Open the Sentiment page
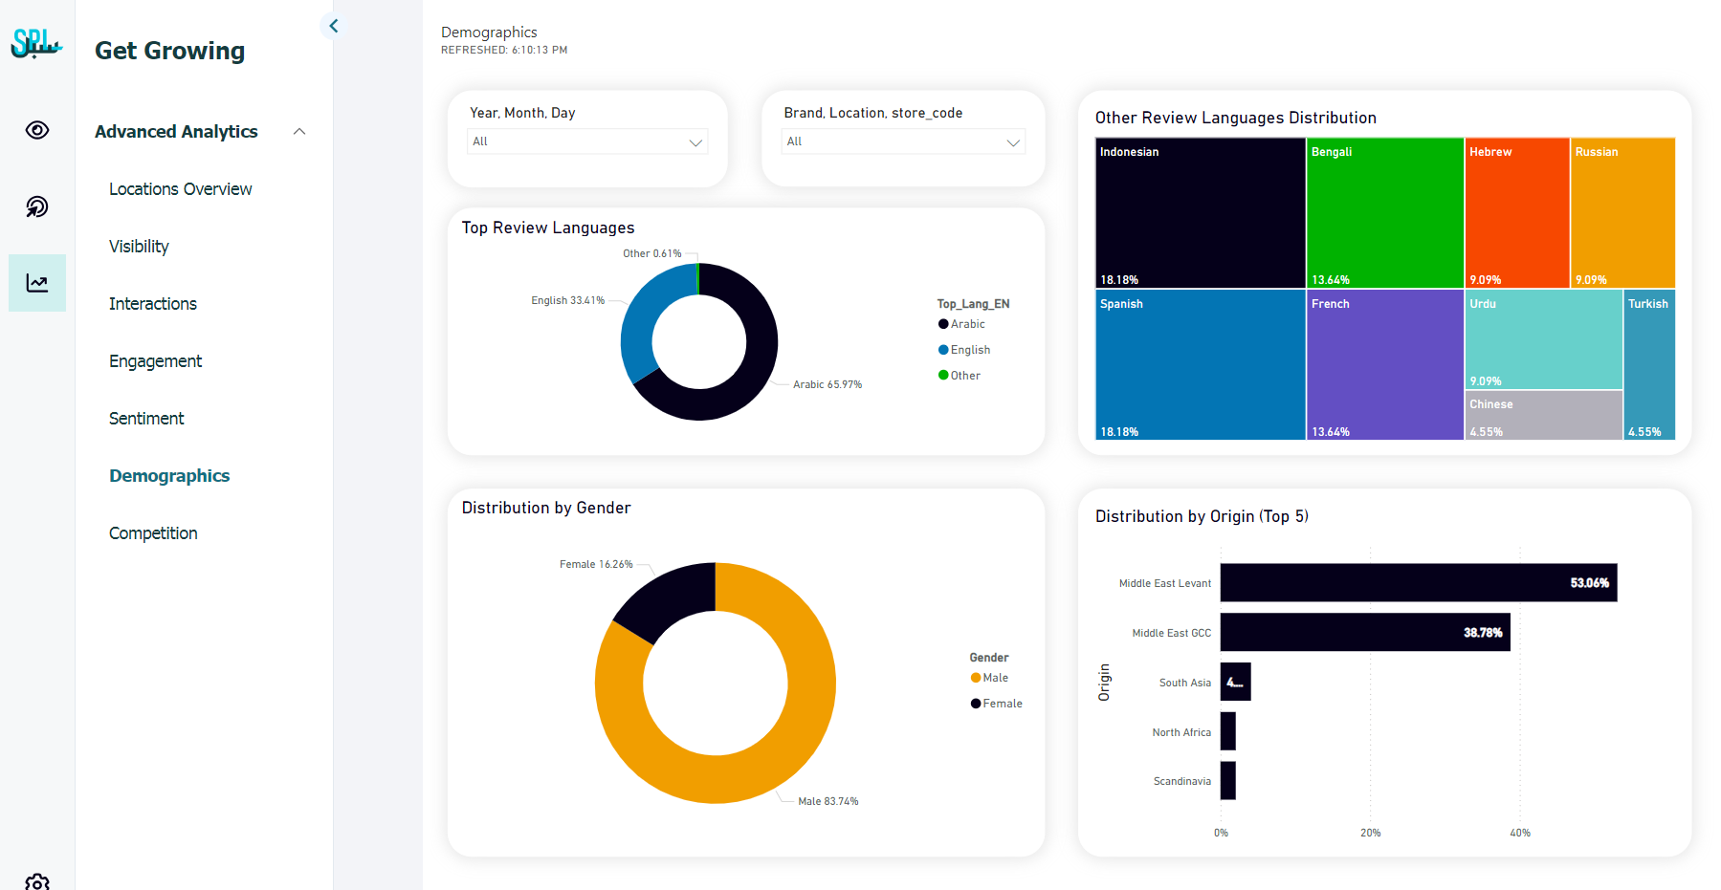The width and height of the screenshot is (1721, 890). click(146, 419)
